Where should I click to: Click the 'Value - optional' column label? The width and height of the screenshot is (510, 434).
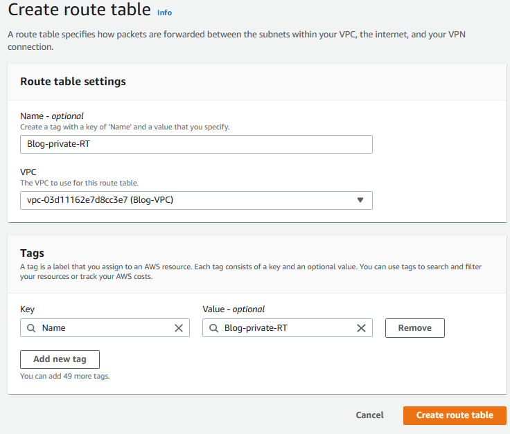pos(234,309)
